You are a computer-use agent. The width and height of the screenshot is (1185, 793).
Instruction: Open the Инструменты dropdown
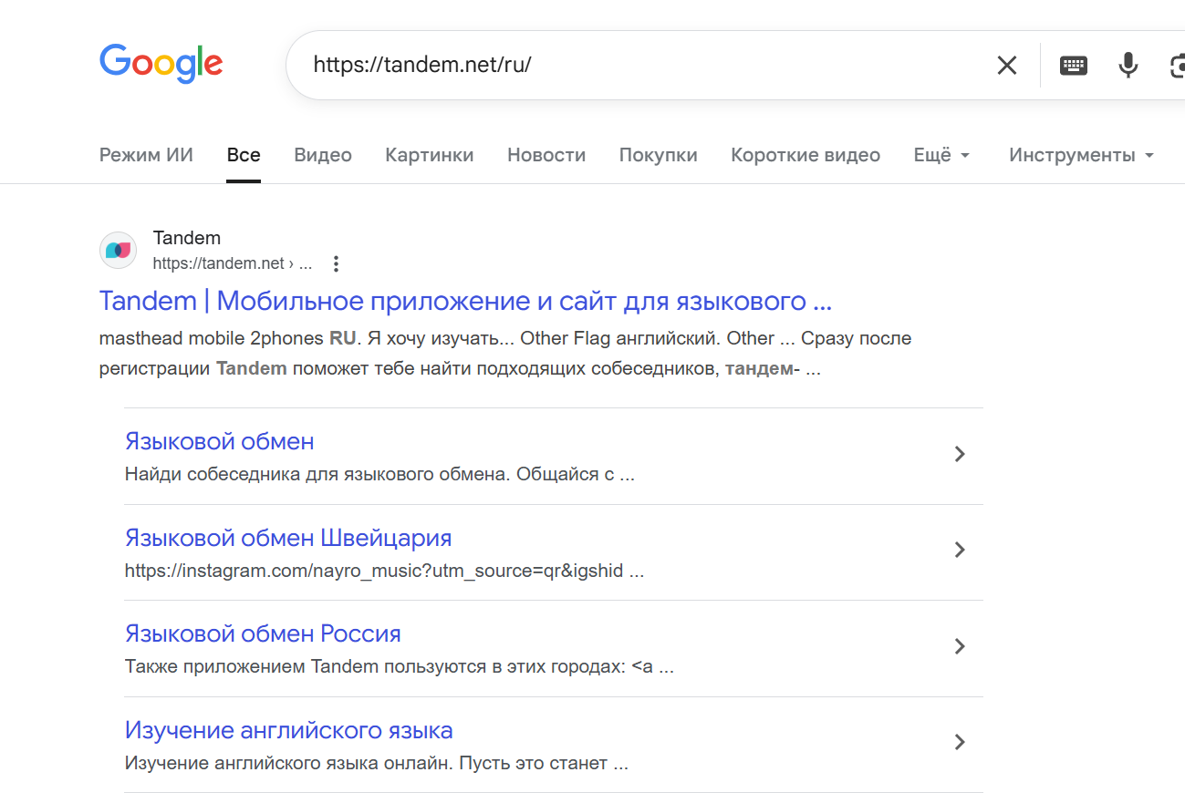pyautogui.click(x=1081, y=155)
